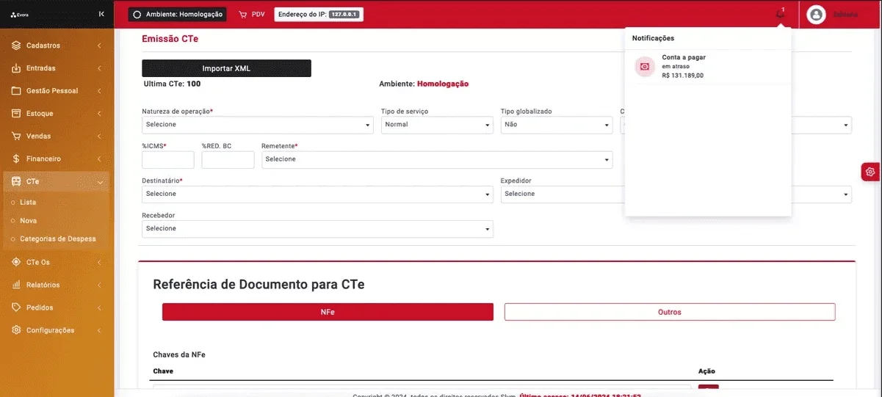Image resolution: width=882 pixels, height=397 pixels.
Task: Click the R$ 131.189,00 amount
Action: [683, 75]
